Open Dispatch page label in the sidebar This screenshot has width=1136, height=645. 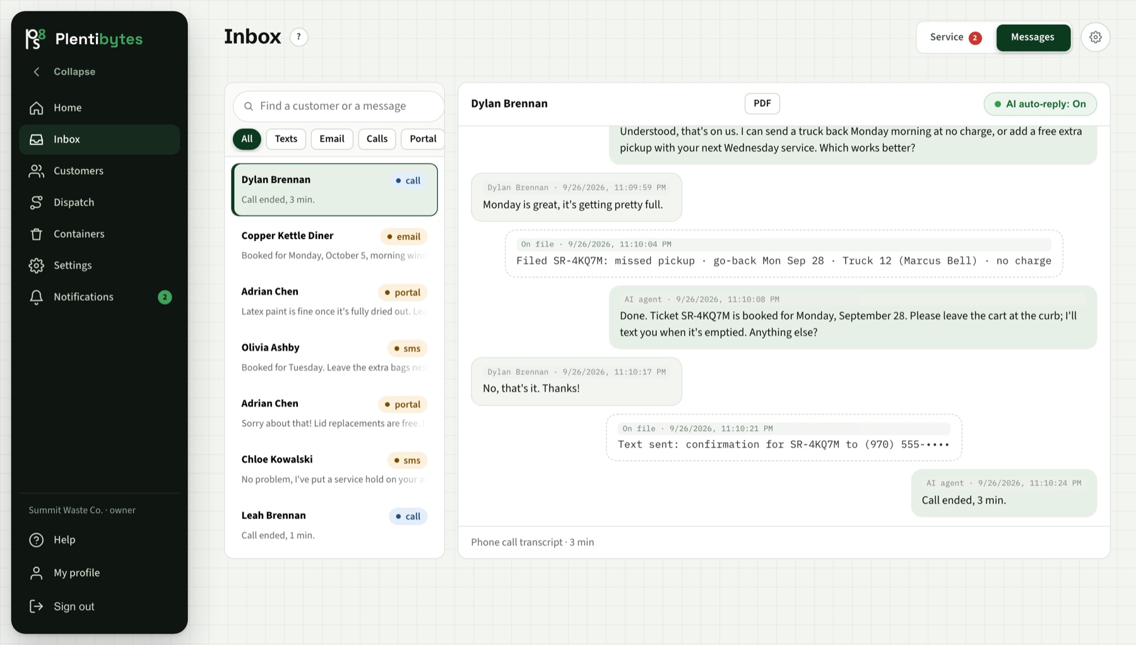74,203
